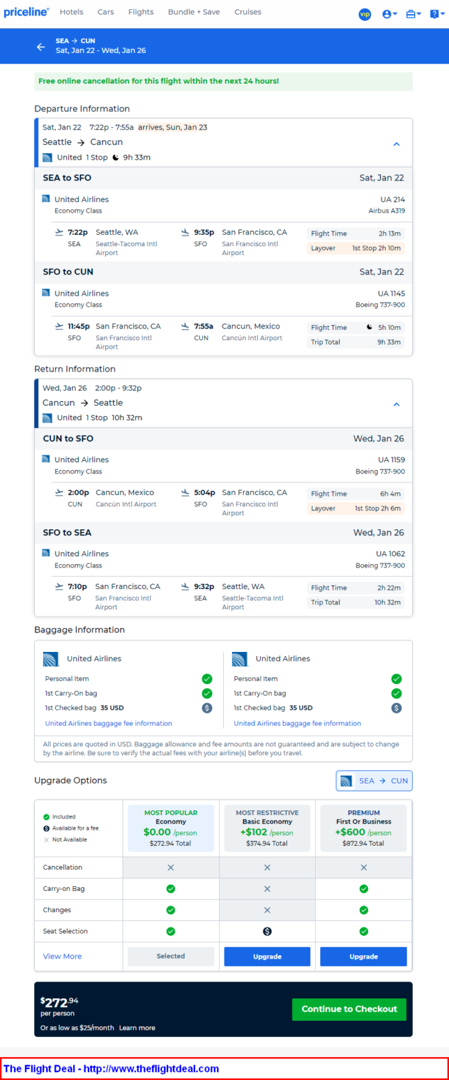Screen dimensions: 449x1080
Task: Select Premium First Or Business fare card
Action: (364, 828)
